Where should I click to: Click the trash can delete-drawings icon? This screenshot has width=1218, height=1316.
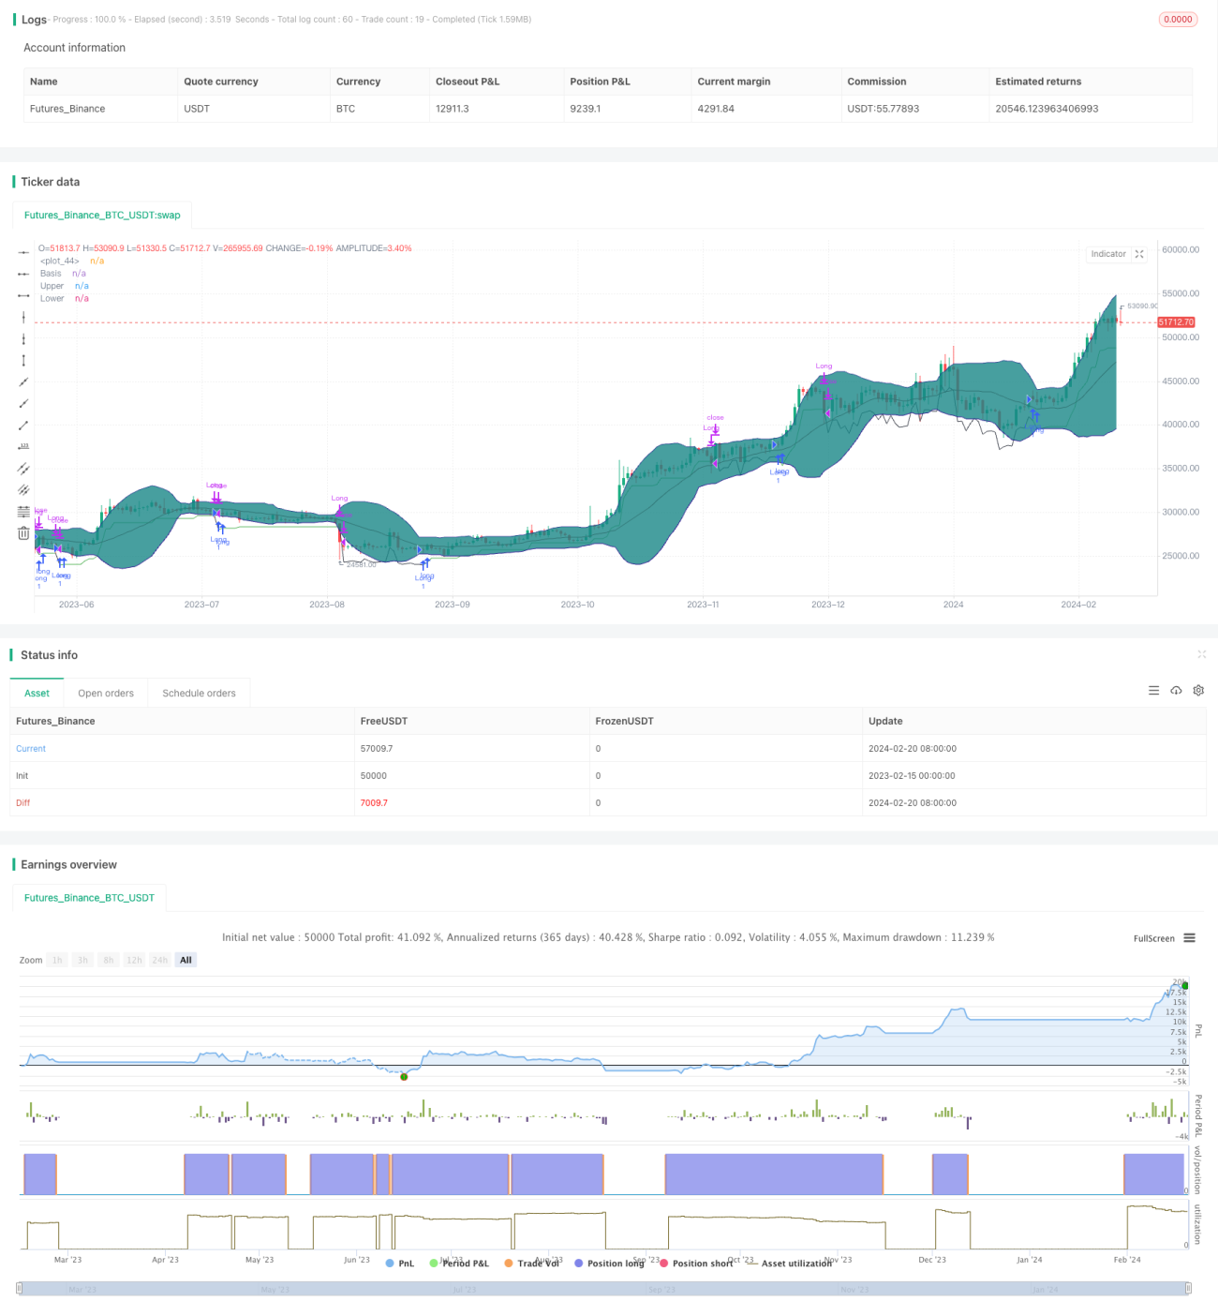click(23, 533)
